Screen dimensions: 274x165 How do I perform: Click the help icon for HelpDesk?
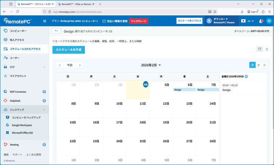44,101
